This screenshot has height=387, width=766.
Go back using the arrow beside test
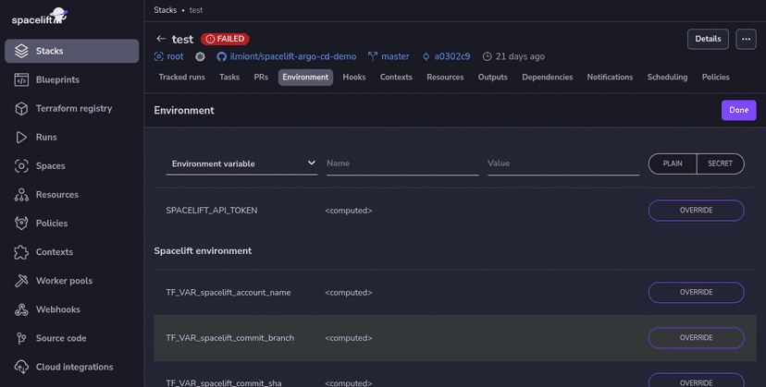coord(161,39)
